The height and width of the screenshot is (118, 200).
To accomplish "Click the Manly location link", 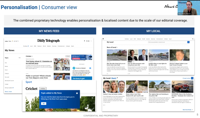I will click(x=114, y=78).
